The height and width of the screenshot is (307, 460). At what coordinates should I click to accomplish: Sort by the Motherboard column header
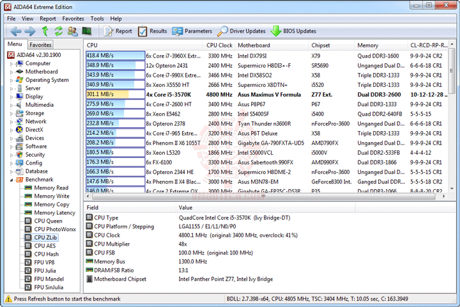pyautogui.click(x=272, y=45)
